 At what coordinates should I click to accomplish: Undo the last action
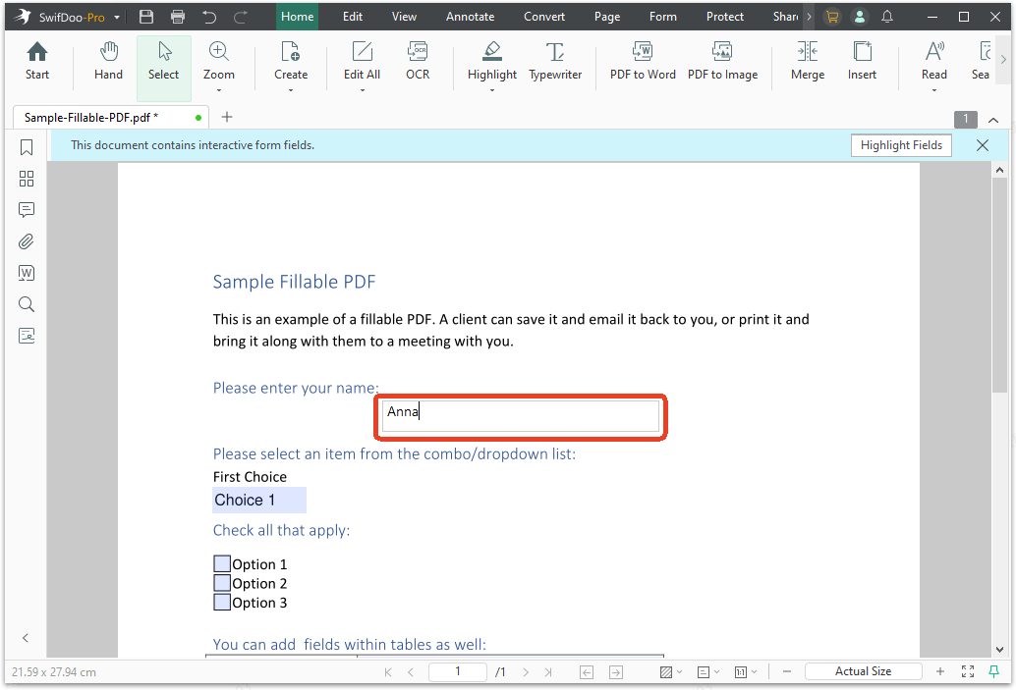208,17
